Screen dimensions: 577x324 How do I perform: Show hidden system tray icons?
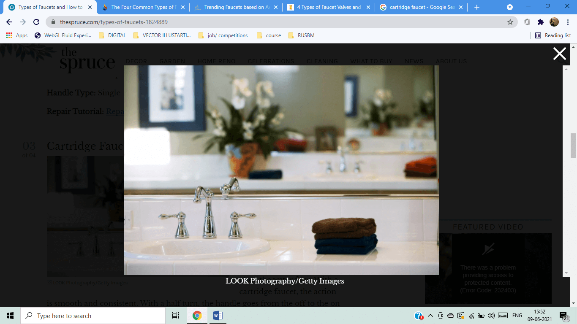click(430, 316)
